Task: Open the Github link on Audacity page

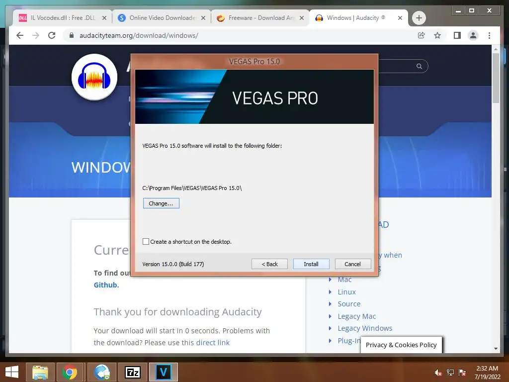Action: tap(106, 285)
